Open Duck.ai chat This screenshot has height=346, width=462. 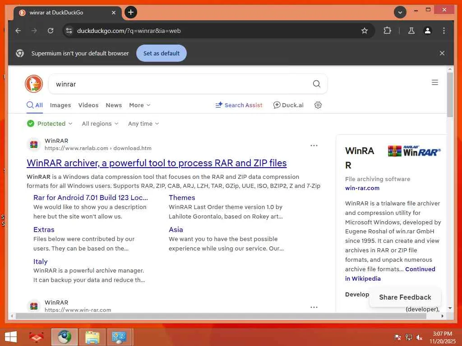click(x=288, y=105)
